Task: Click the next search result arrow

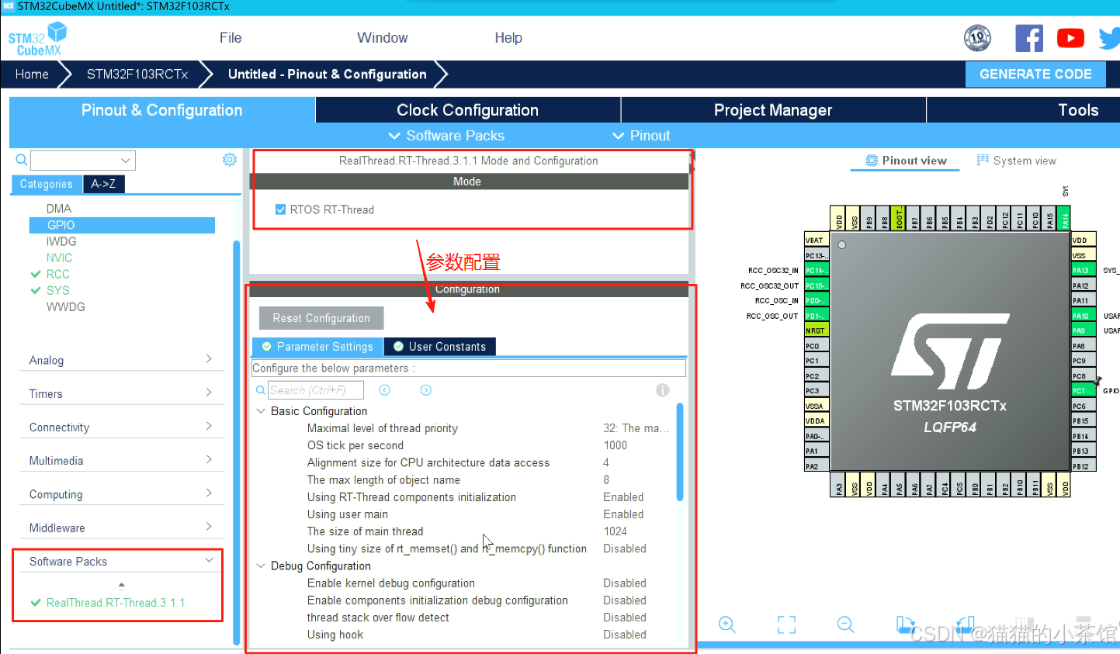Action: tap(426, 390)
